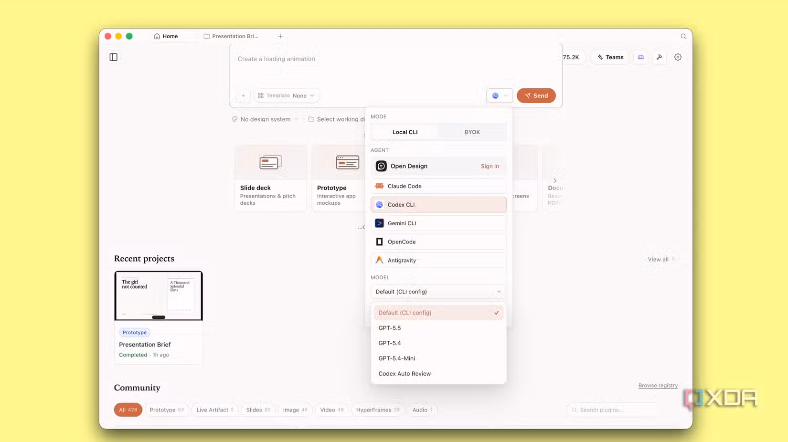Select GPT-5.5 model option
This screenshot has width=788, height=442.
pyautogui.click(x=438, y=328)
